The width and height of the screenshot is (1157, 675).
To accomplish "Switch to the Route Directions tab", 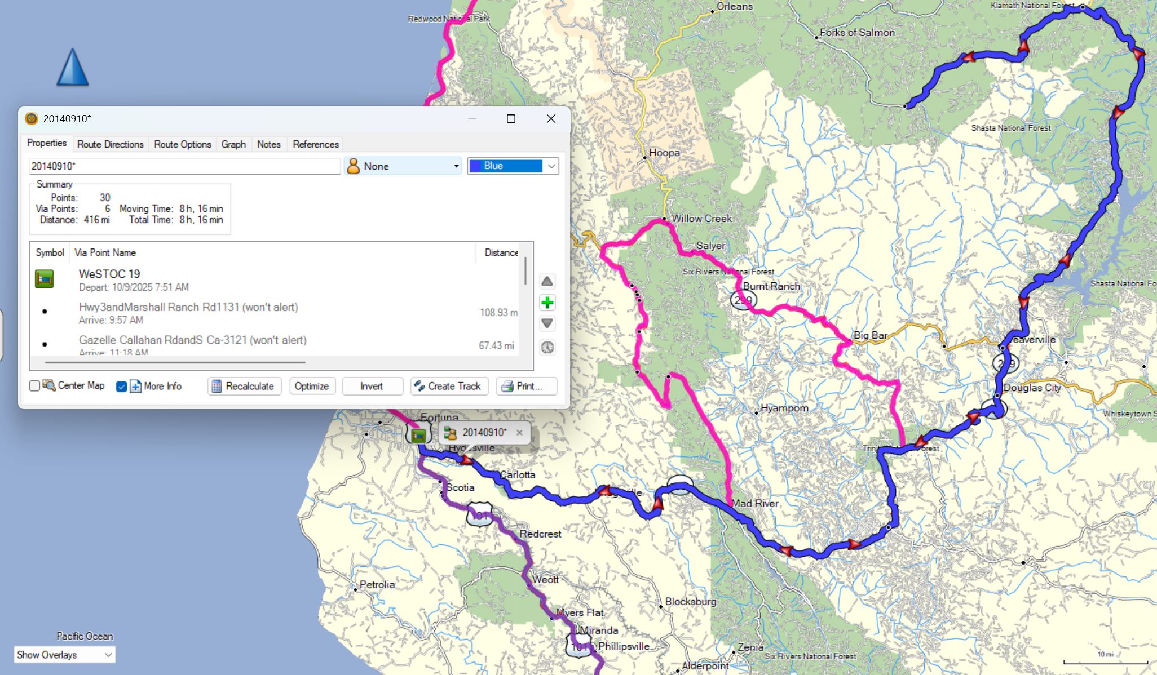I will coord(110,144).
